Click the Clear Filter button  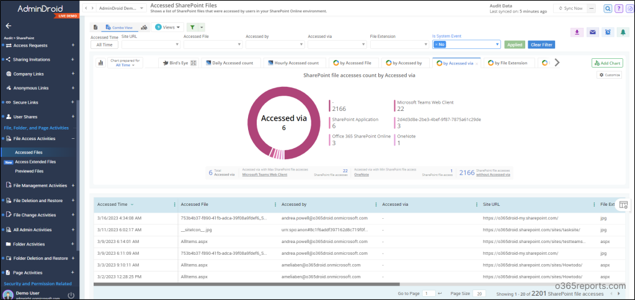541,45
